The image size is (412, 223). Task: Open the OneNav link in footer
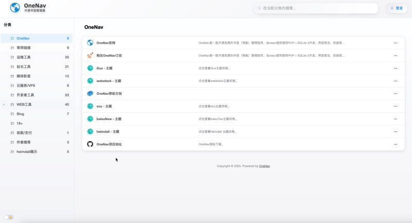[x=264, y=166]
